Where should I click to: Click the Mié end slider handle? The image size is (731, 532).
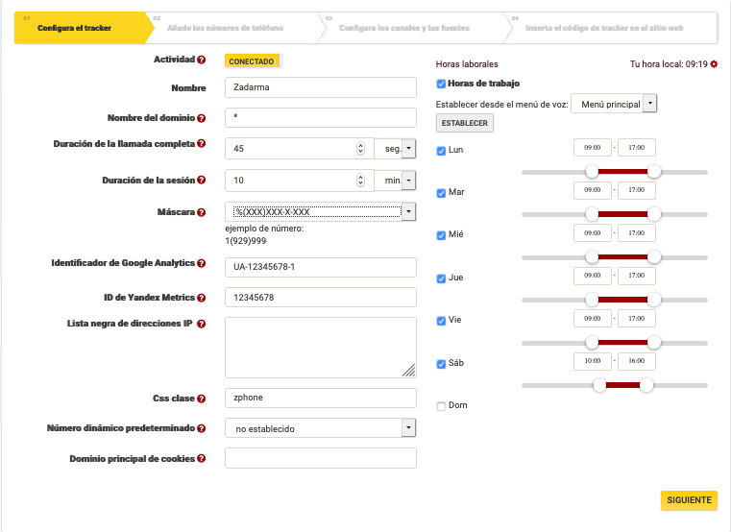(654, 257)
